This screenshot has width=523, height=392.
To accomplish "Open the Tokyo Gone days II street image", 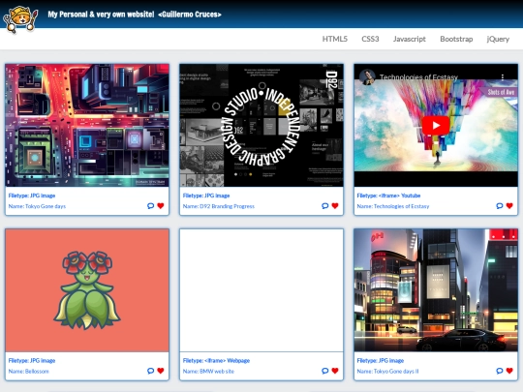I will click(436, 290).
